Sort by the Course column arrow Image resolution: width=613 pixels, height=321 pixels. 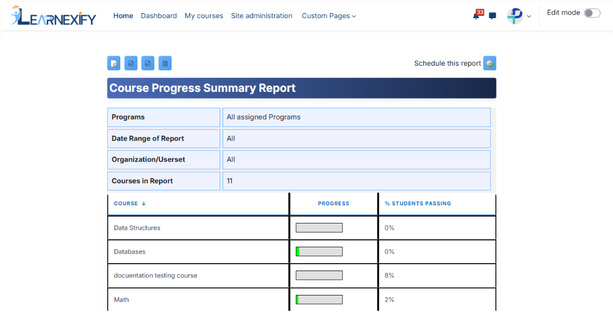144,204
